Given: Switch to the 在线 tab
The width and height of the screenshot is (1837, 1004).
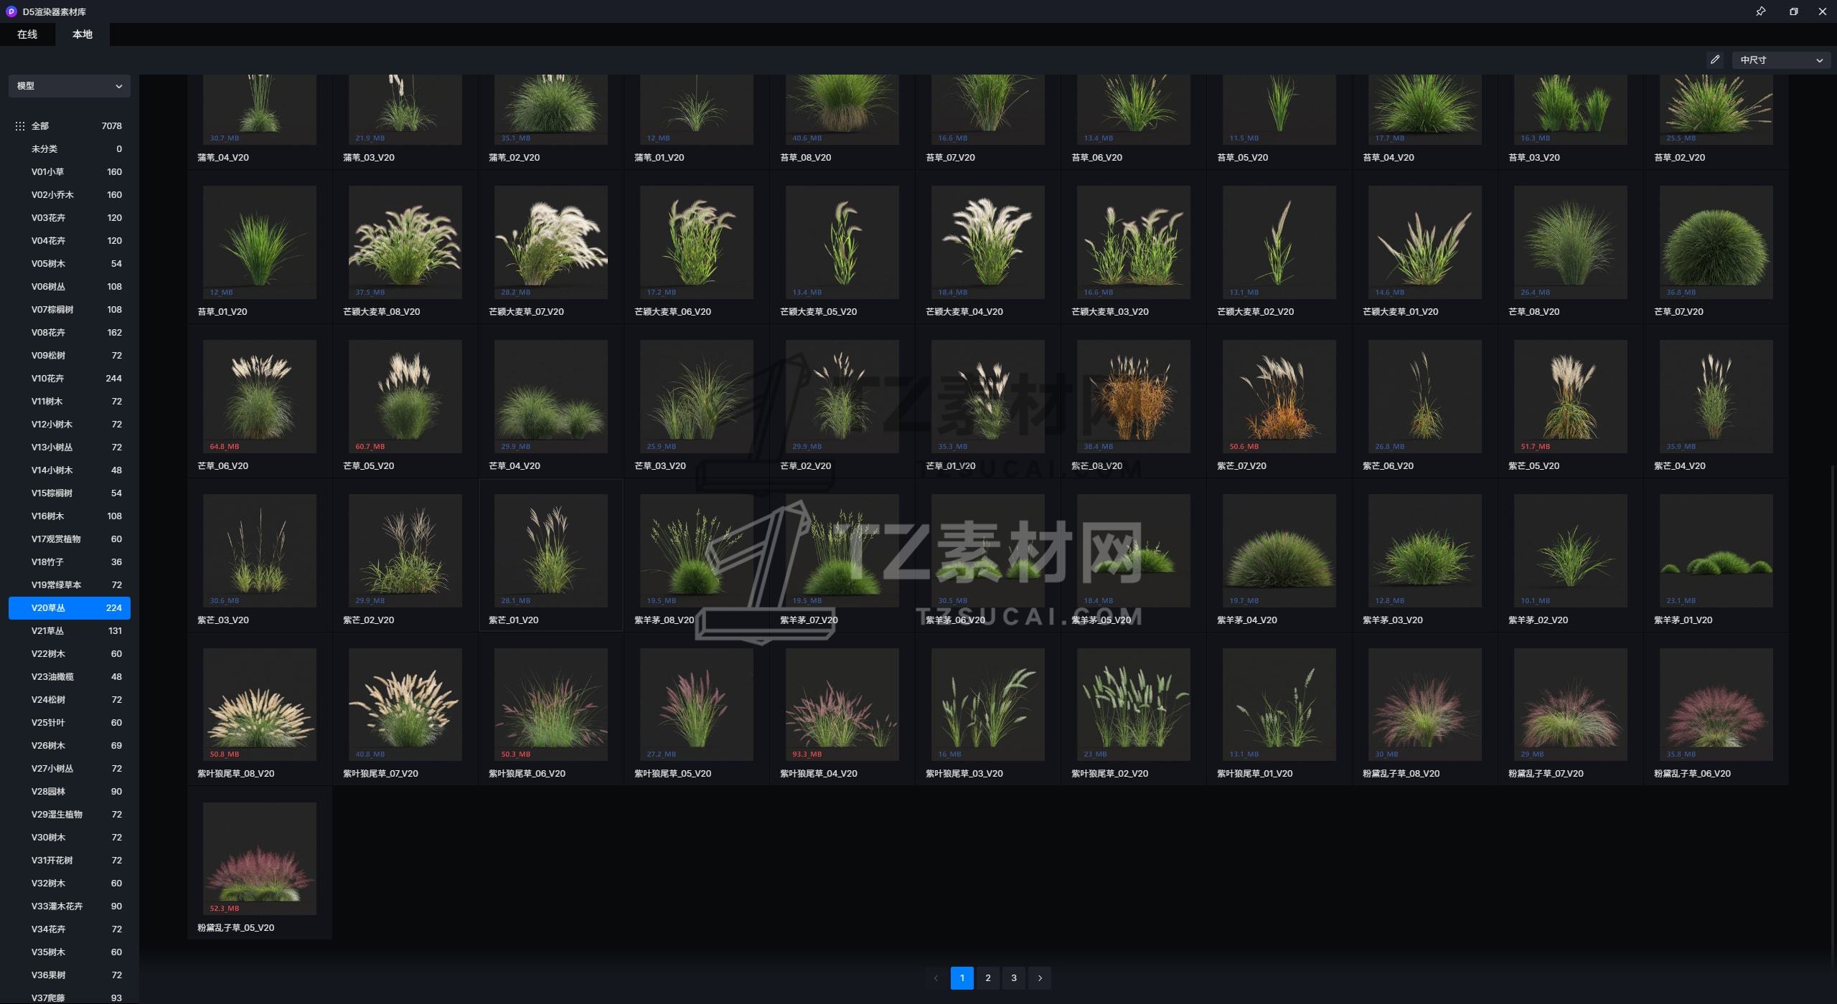Looking at the screenshot, I should click(27, 34).
